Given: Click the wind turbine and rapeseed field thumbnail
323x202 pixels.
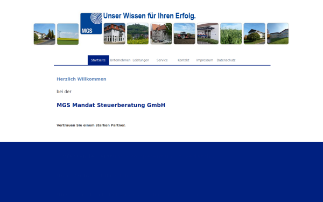Looking at the screenshot, I should [x=68, y=34].
